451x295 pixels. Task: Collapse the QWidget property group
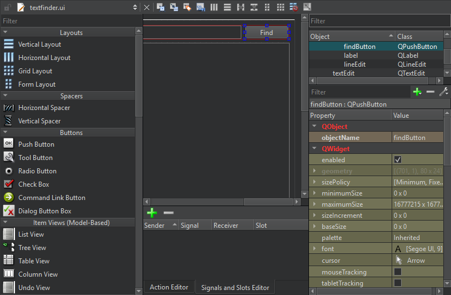[x=315, y=149]
